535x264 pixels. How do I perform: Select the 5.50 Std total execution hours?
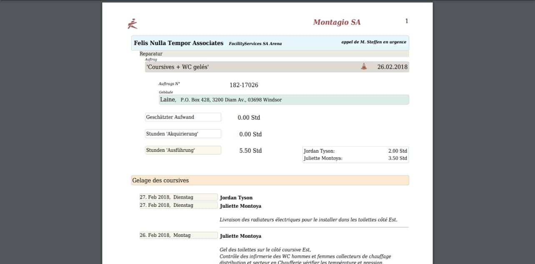tap(250, 151)
